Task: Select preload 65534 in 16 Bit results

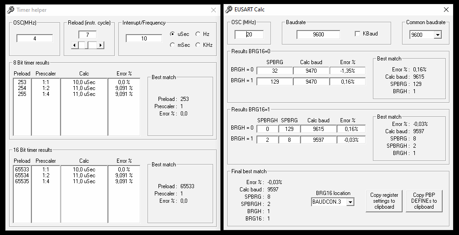Action: click(22, 175)
